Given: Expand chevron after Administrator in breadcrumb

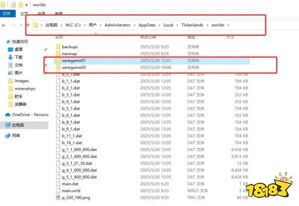Looking at the screenshot, I should tap(135, 25).
